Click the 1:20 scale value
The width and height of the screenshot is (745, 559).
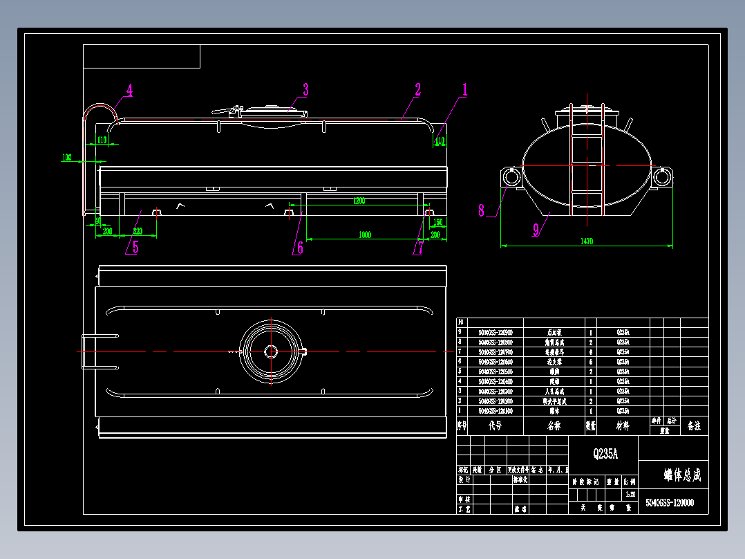pos(630,494)
